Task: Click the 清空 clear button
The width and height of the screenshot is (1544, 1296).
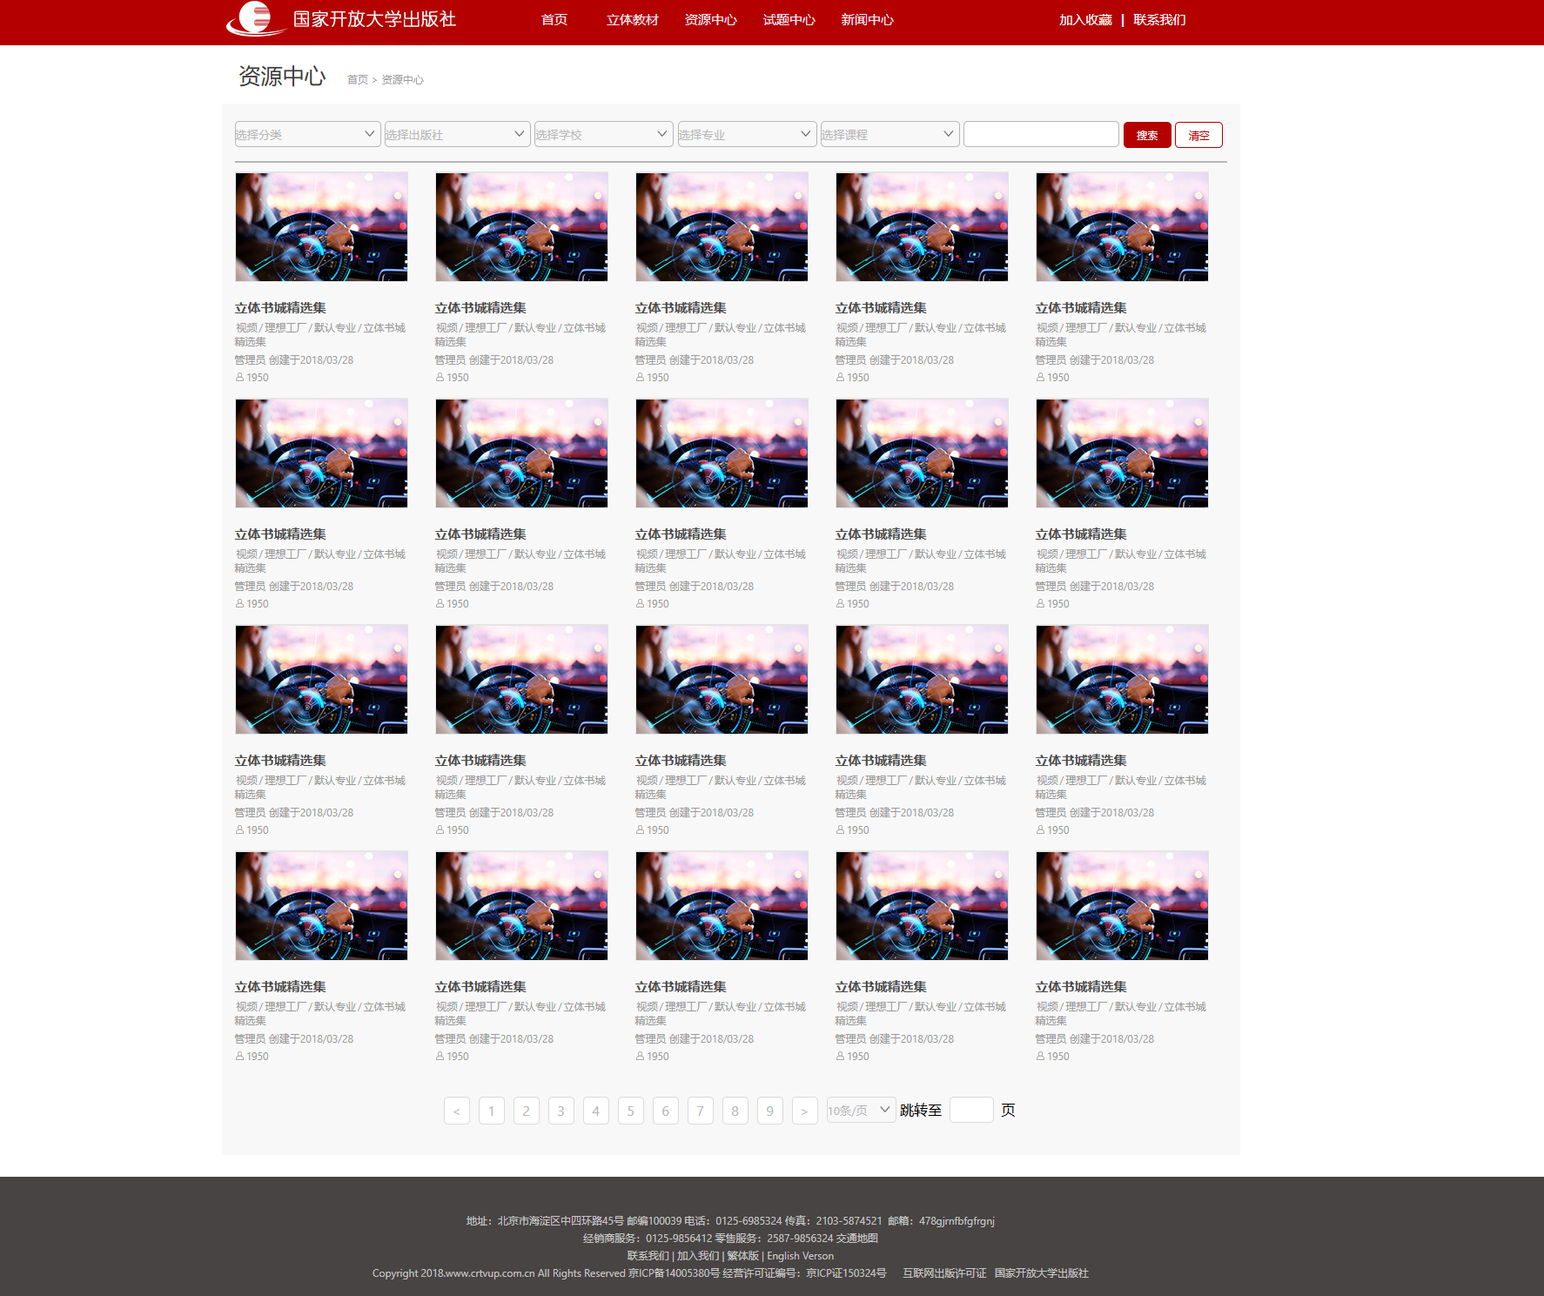Action: pyautogui.click(x=1198, y=135)
